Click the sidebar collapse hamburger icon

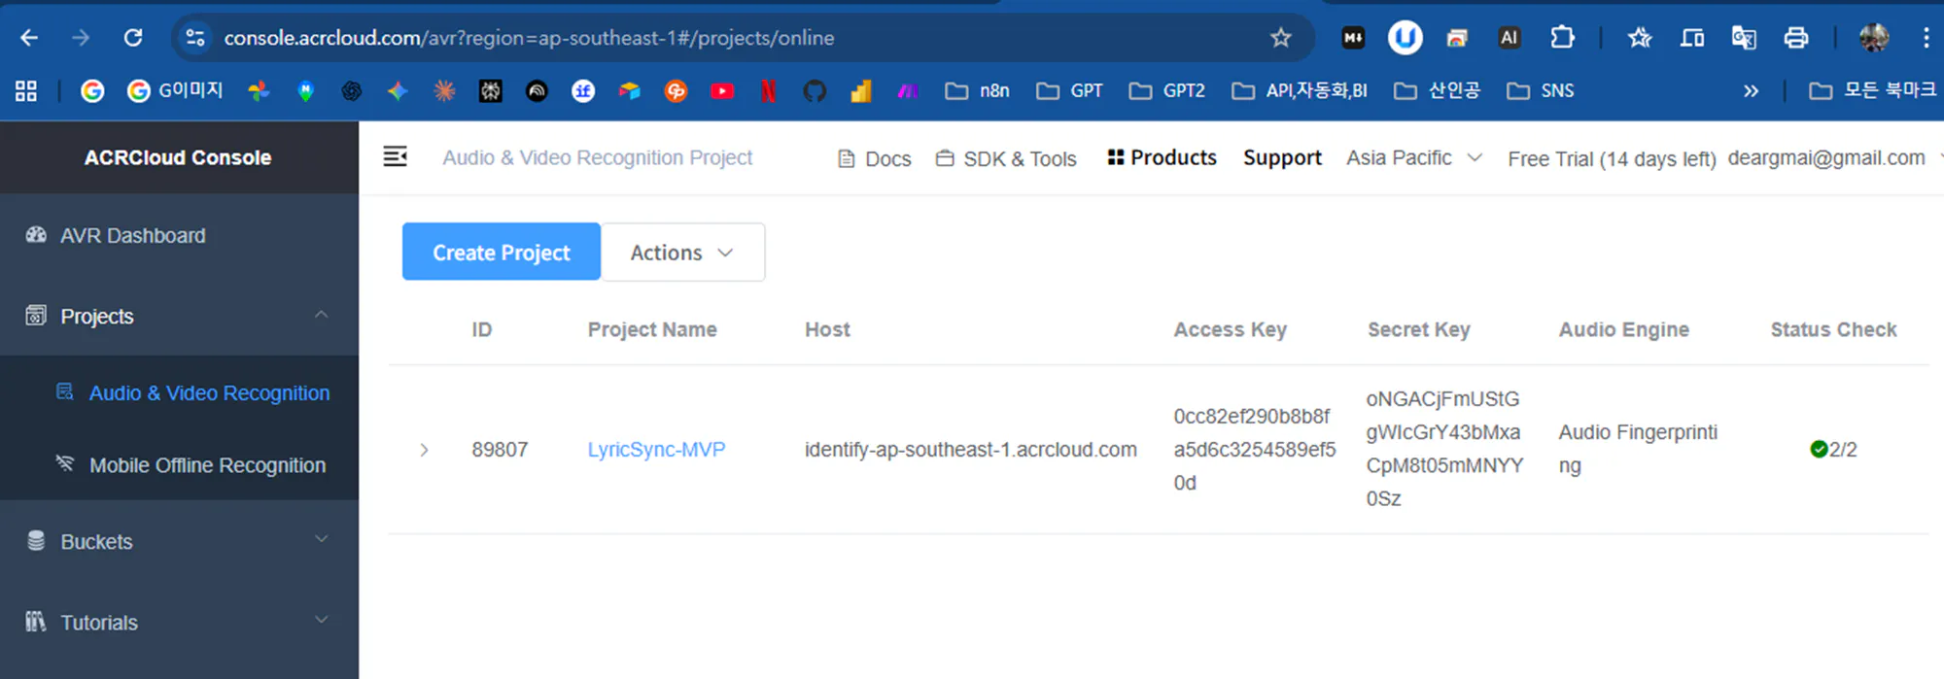pos(395,156)
